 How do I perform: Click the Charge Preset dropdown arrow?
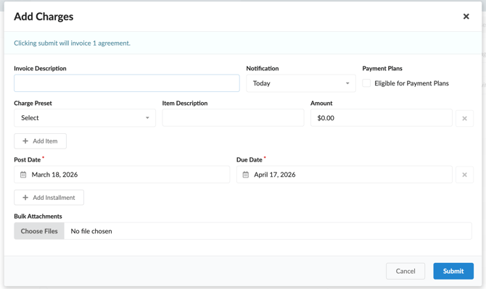click(147, 118)
